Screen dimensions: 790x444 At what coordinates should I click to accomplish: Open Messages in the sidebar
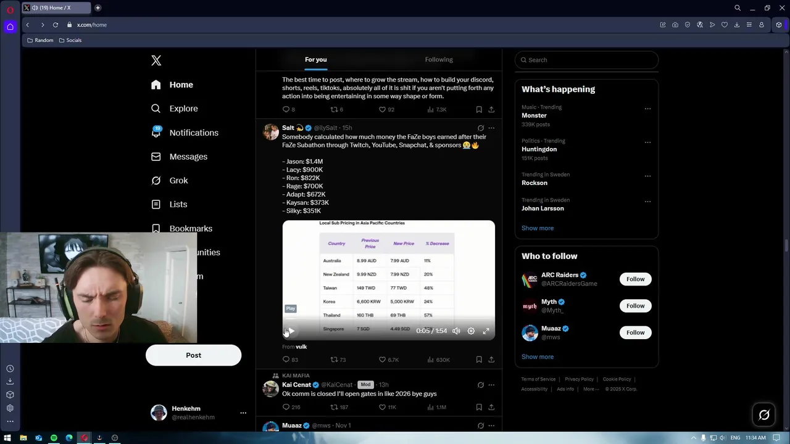179,157
